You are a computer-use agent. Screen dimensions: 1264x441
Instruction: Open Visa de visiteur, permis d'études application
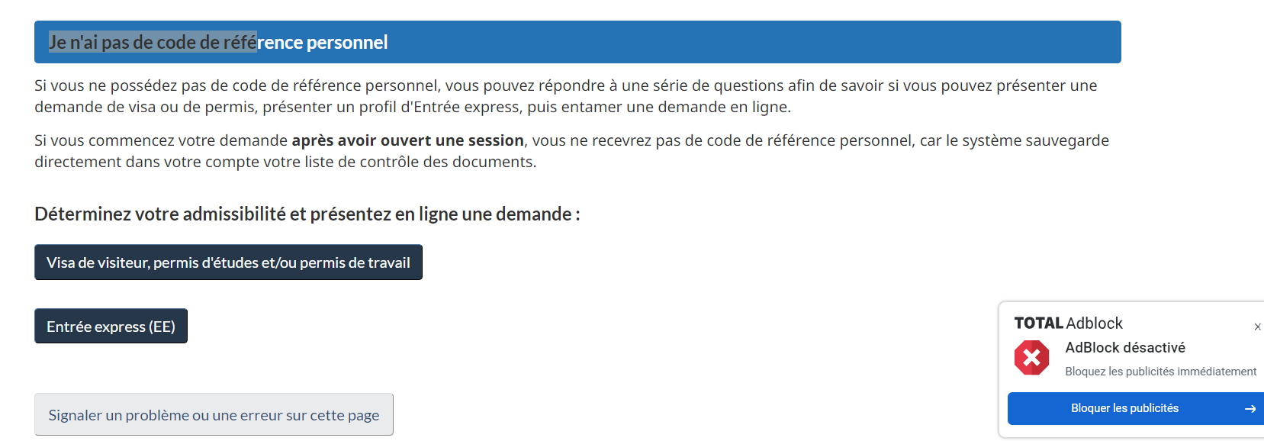228,262
